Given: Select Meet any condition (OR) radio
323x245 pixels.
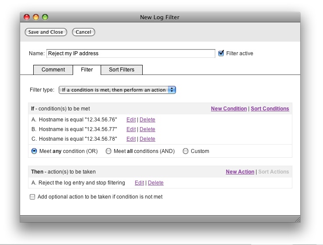Looking at the screenshot, I should (34, 151).
